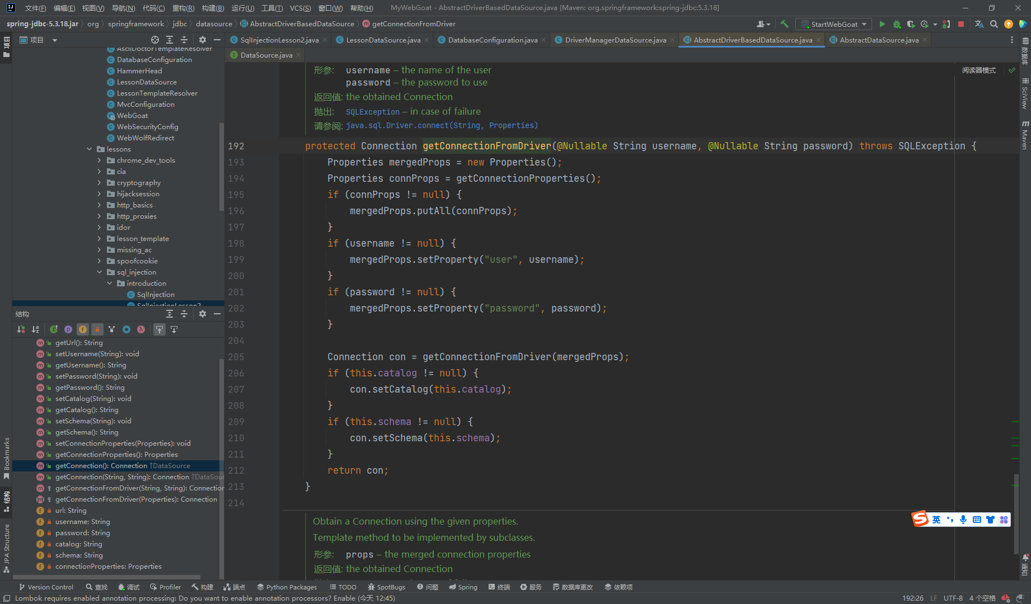Click the Sogou microphone voice input icon

(963, 520)
